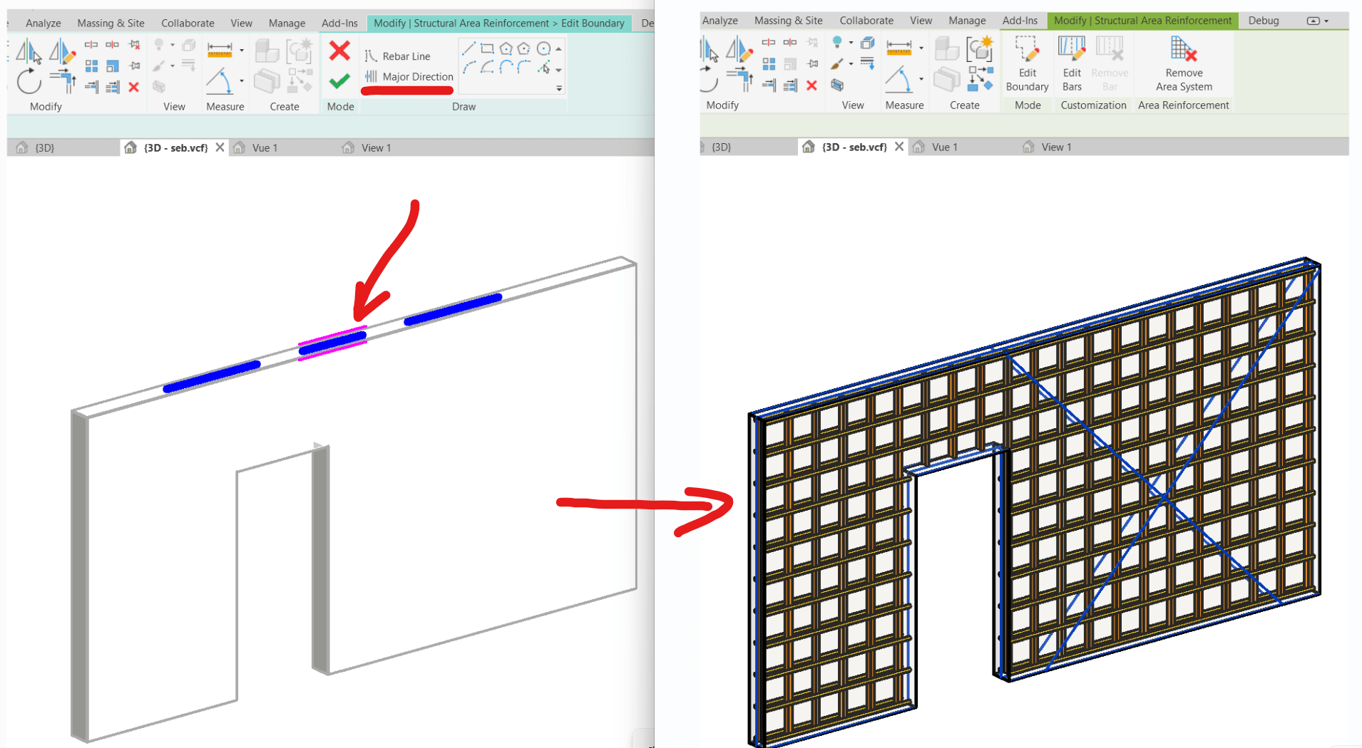Screen dimensions: 1362x748
Task: Click the Rotate tool in Modify panel
Action: pos(30,82)
